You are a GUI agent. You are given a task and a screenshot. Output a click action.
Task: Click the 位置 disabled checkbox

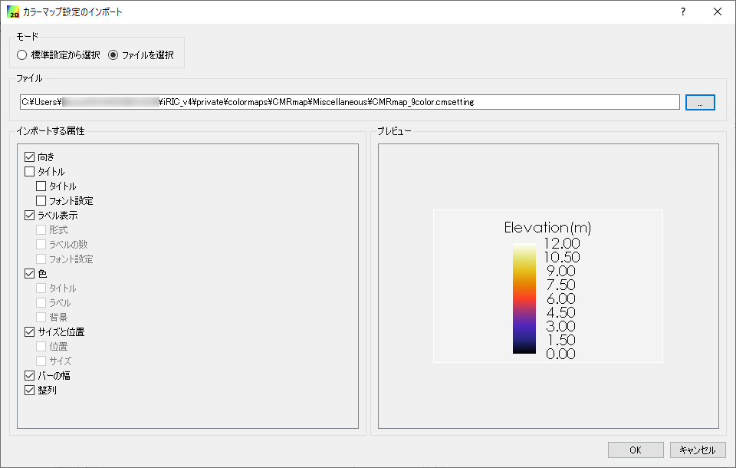click(41, 346)
